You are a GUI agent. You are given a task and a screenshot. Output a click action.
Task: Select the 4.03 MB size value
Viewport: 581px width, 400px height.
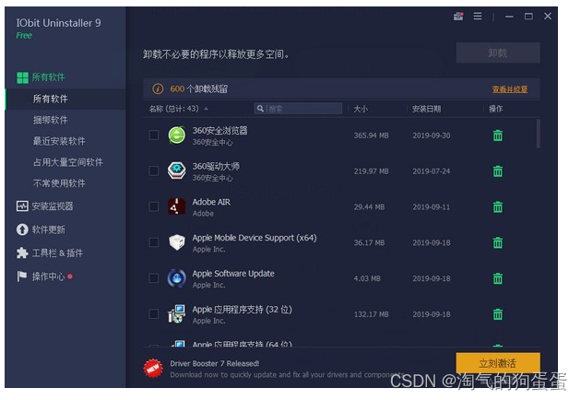(367, 278)
